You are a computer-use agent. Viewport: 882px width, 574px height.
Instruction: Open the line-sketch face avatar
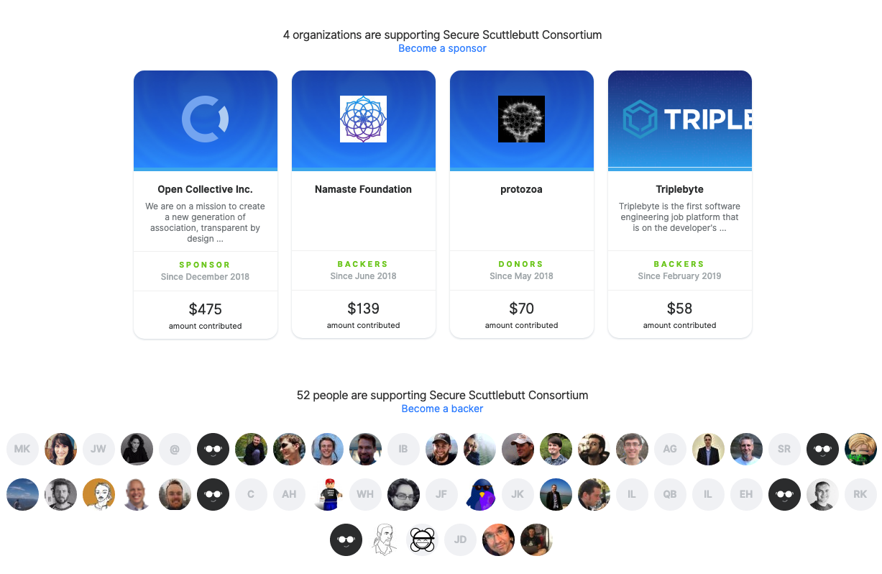point(385,540)
